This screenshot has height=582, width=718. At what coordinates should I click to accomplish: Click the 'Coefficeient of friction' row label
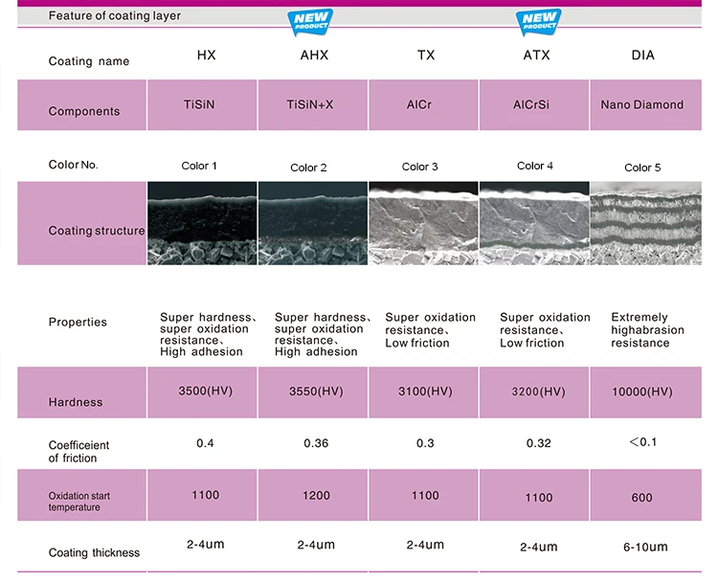pyautogui.click(x=79, y=452)
